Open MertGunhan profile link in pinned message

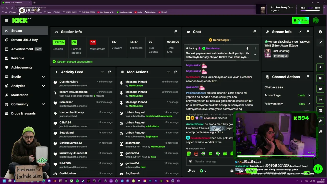213,48
